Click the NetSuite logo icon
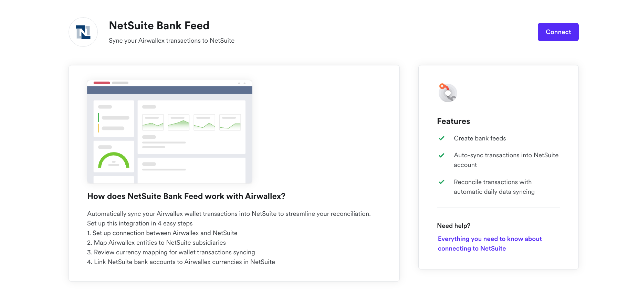Image resolution: width=628 pixels, height=296 pixels. [x=83, y=32]
